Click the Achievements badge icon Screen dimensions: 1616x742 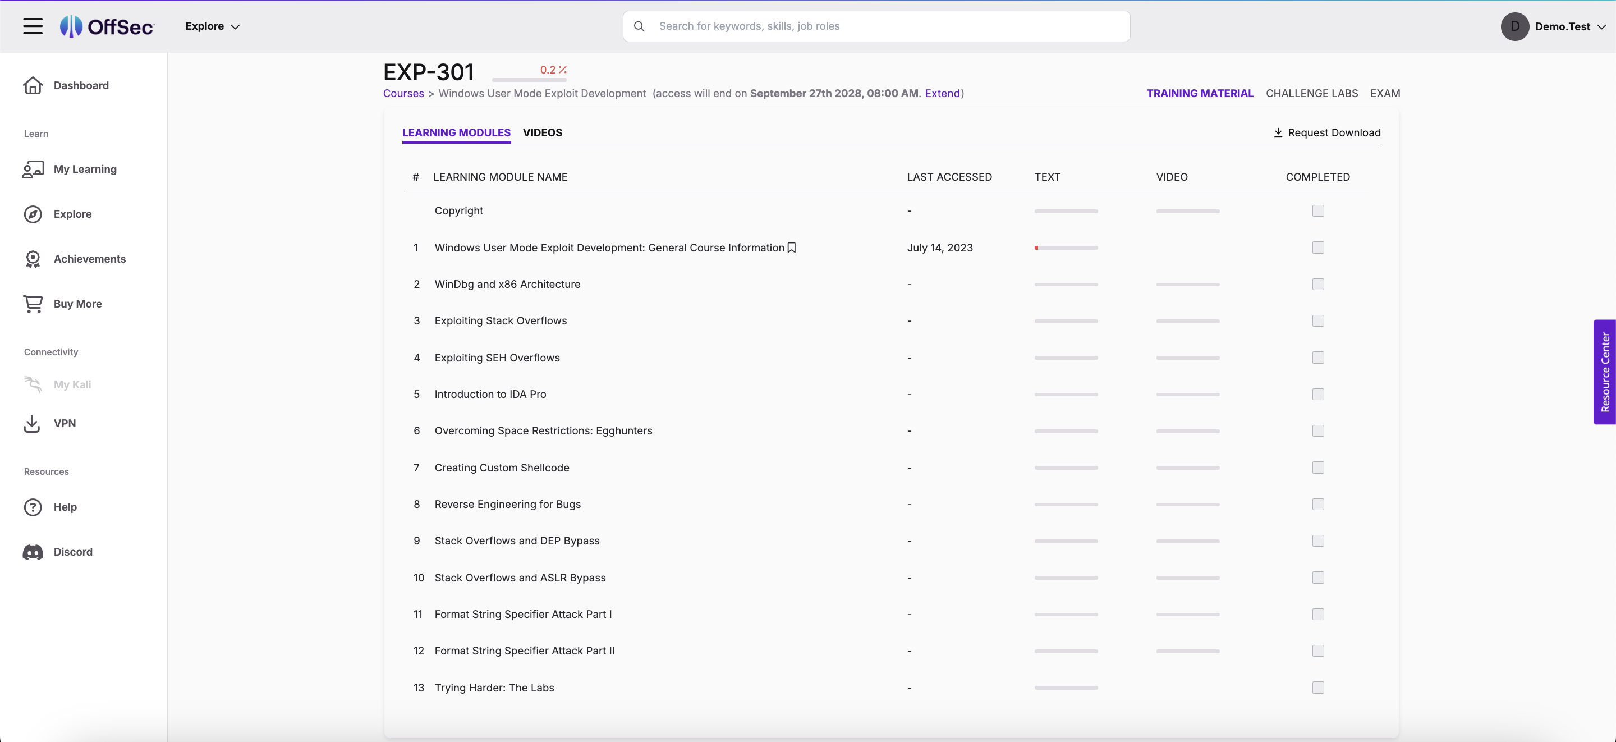(x=33, y=259)
